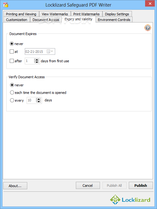Click the Locklizard logo at the bottom

130,200
